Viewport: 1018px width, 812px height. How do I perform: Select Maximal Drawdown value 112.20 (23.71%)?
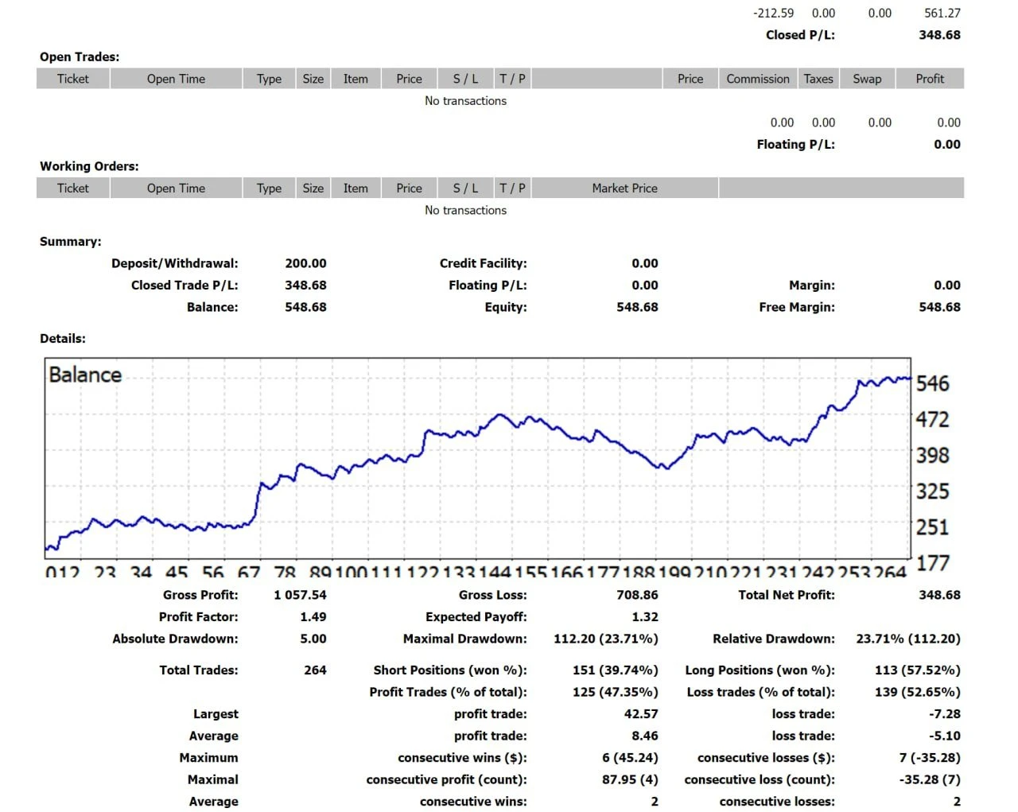coord(605,639)
